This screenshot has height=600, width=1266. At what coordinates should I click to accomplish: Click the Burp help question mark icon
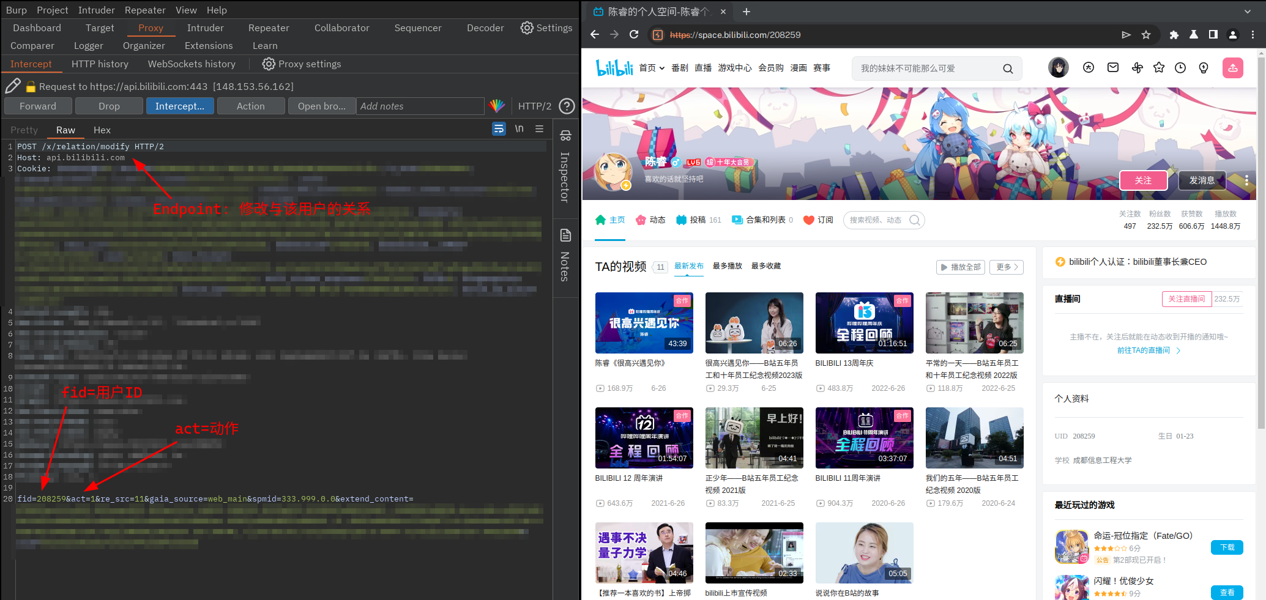pos(567,106)
